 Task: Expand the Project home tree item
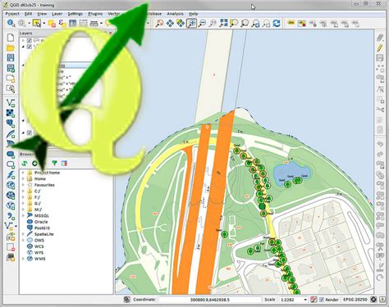[x=23, y=173]
